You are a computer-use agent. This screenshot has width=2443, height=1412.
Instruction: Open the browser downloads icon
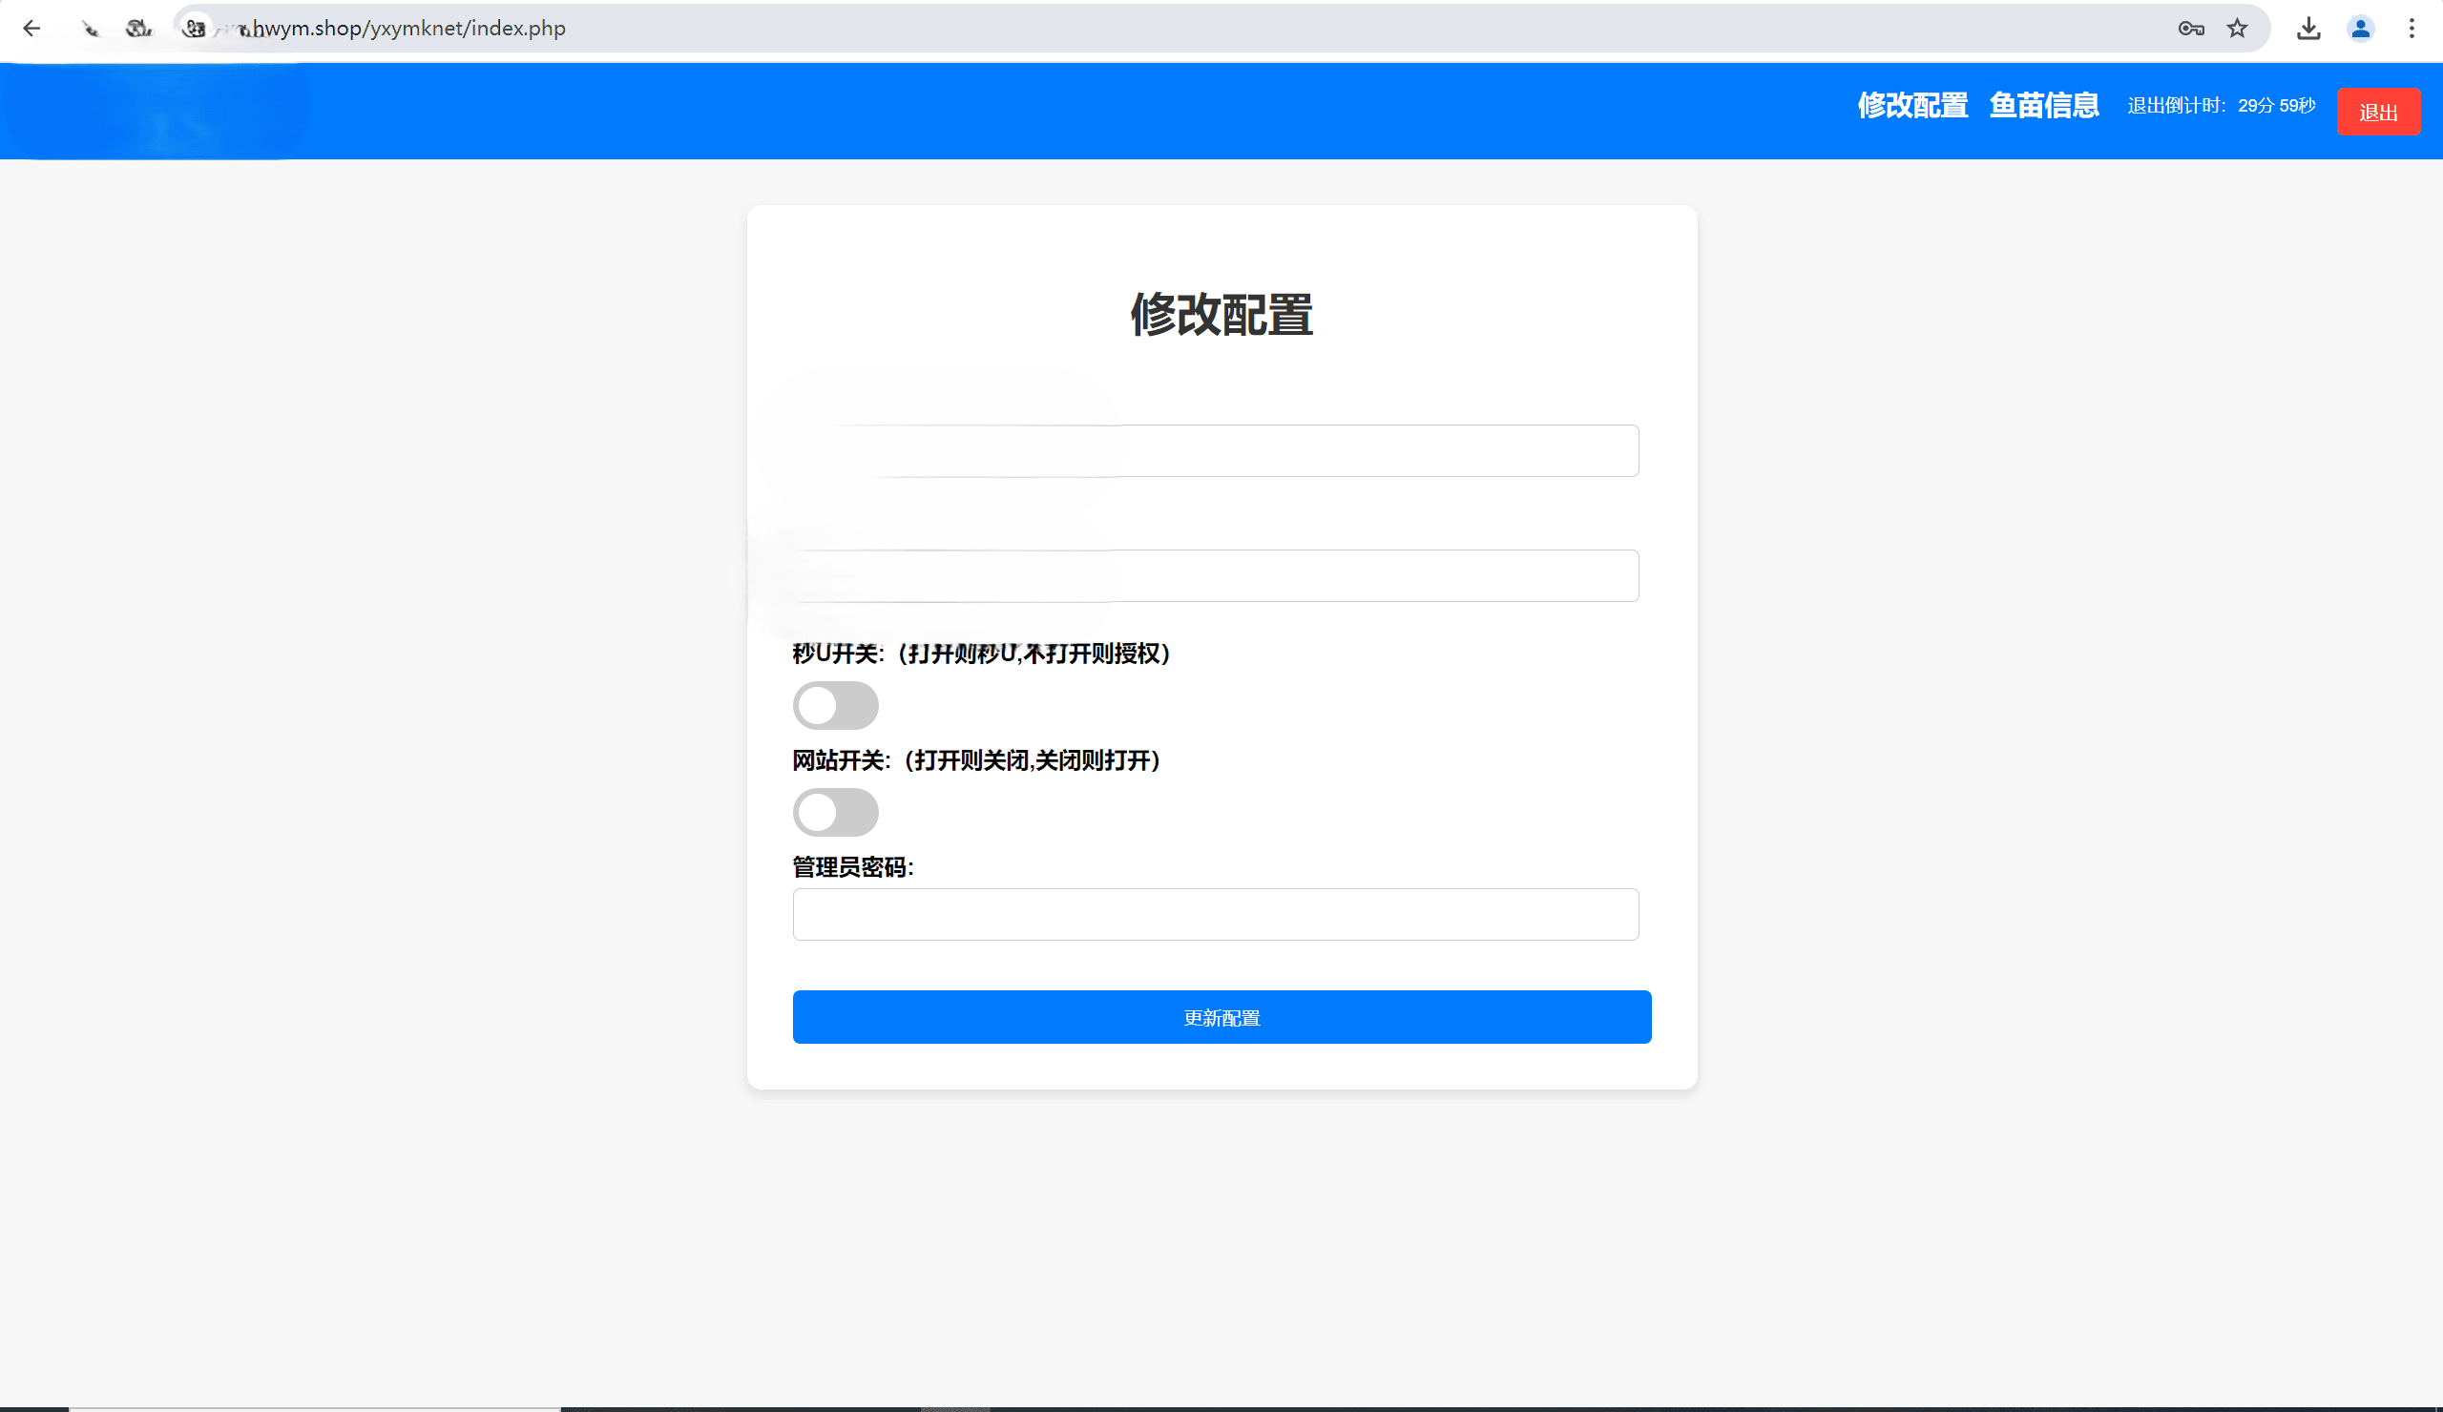(x=2309, y=28)
